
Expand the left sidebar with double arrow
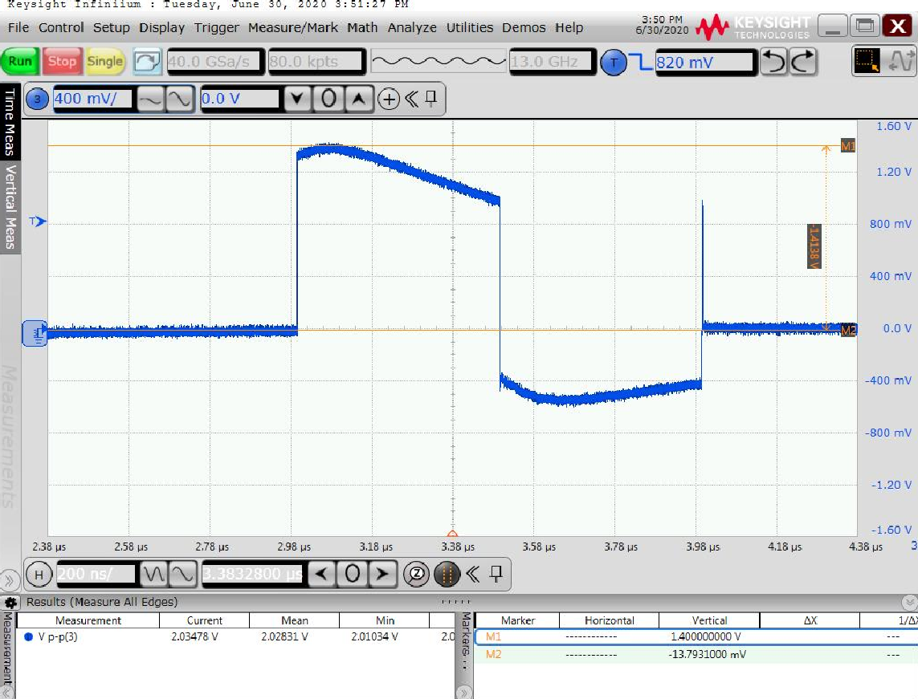pyautogui.click(x=8, y=581)
